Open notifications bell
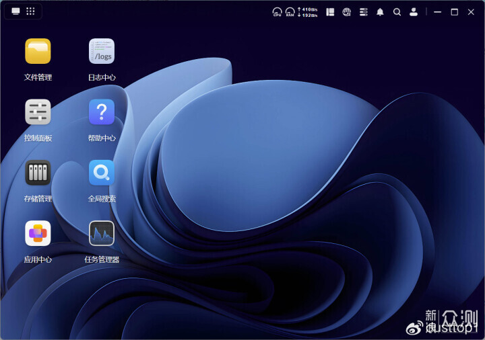 click(380, 12)
